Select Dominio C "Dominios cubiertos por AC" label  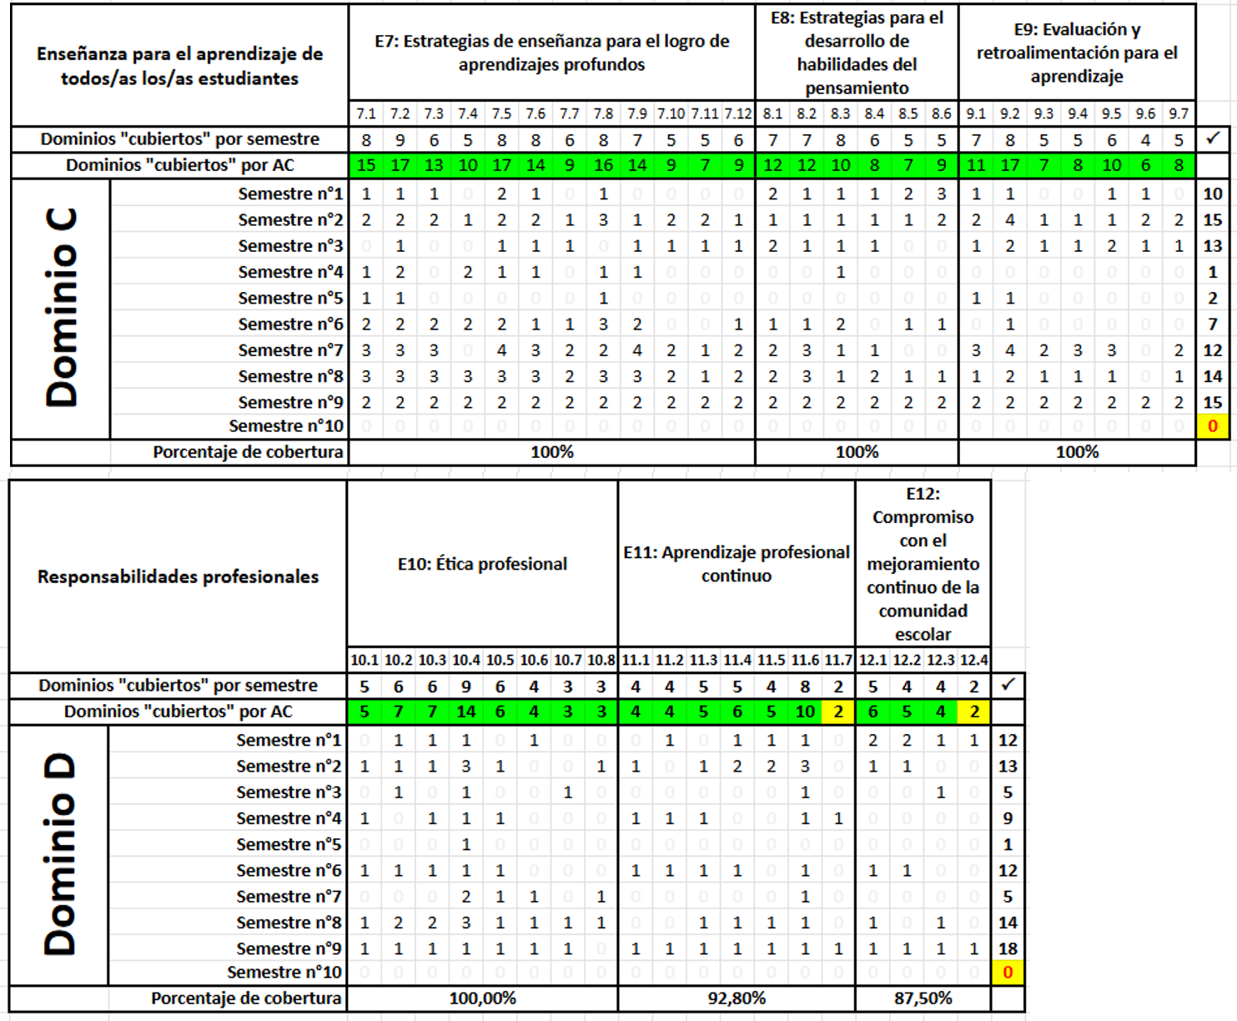click(180, 165)
